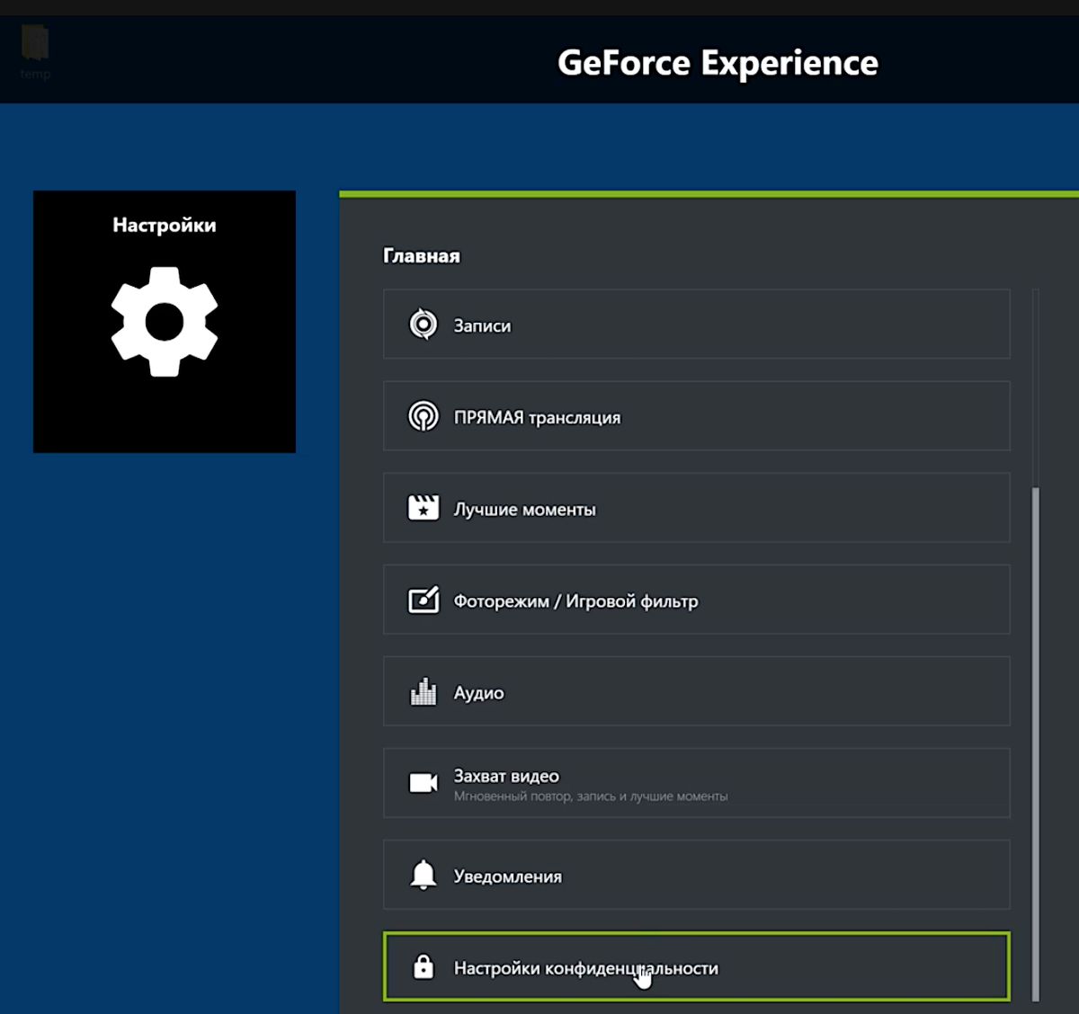Open Фоторежим / Игровой фильтр settings
This screenshot has height=1014, width=1079.
pyautogui.click(x=697, y=600)
